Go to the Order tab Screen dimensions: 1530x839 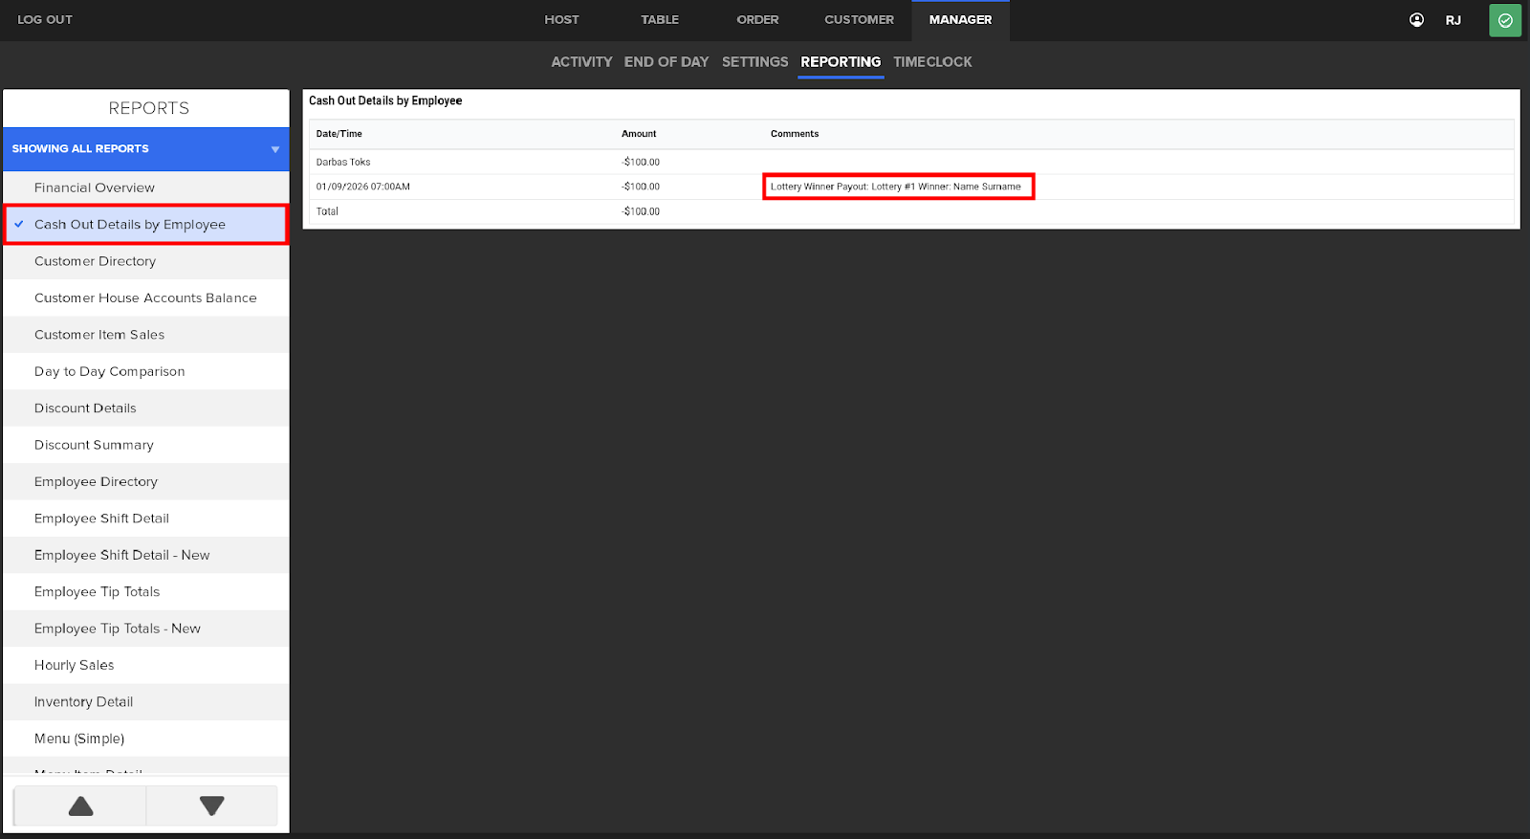757,20
